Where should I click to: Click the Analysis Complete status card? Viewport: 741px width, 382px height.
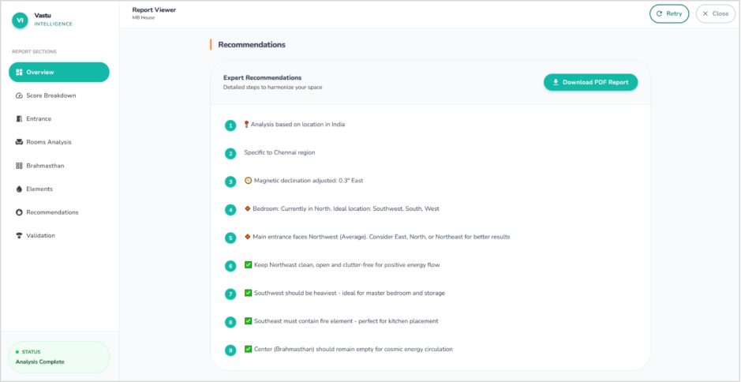[59, 357]
